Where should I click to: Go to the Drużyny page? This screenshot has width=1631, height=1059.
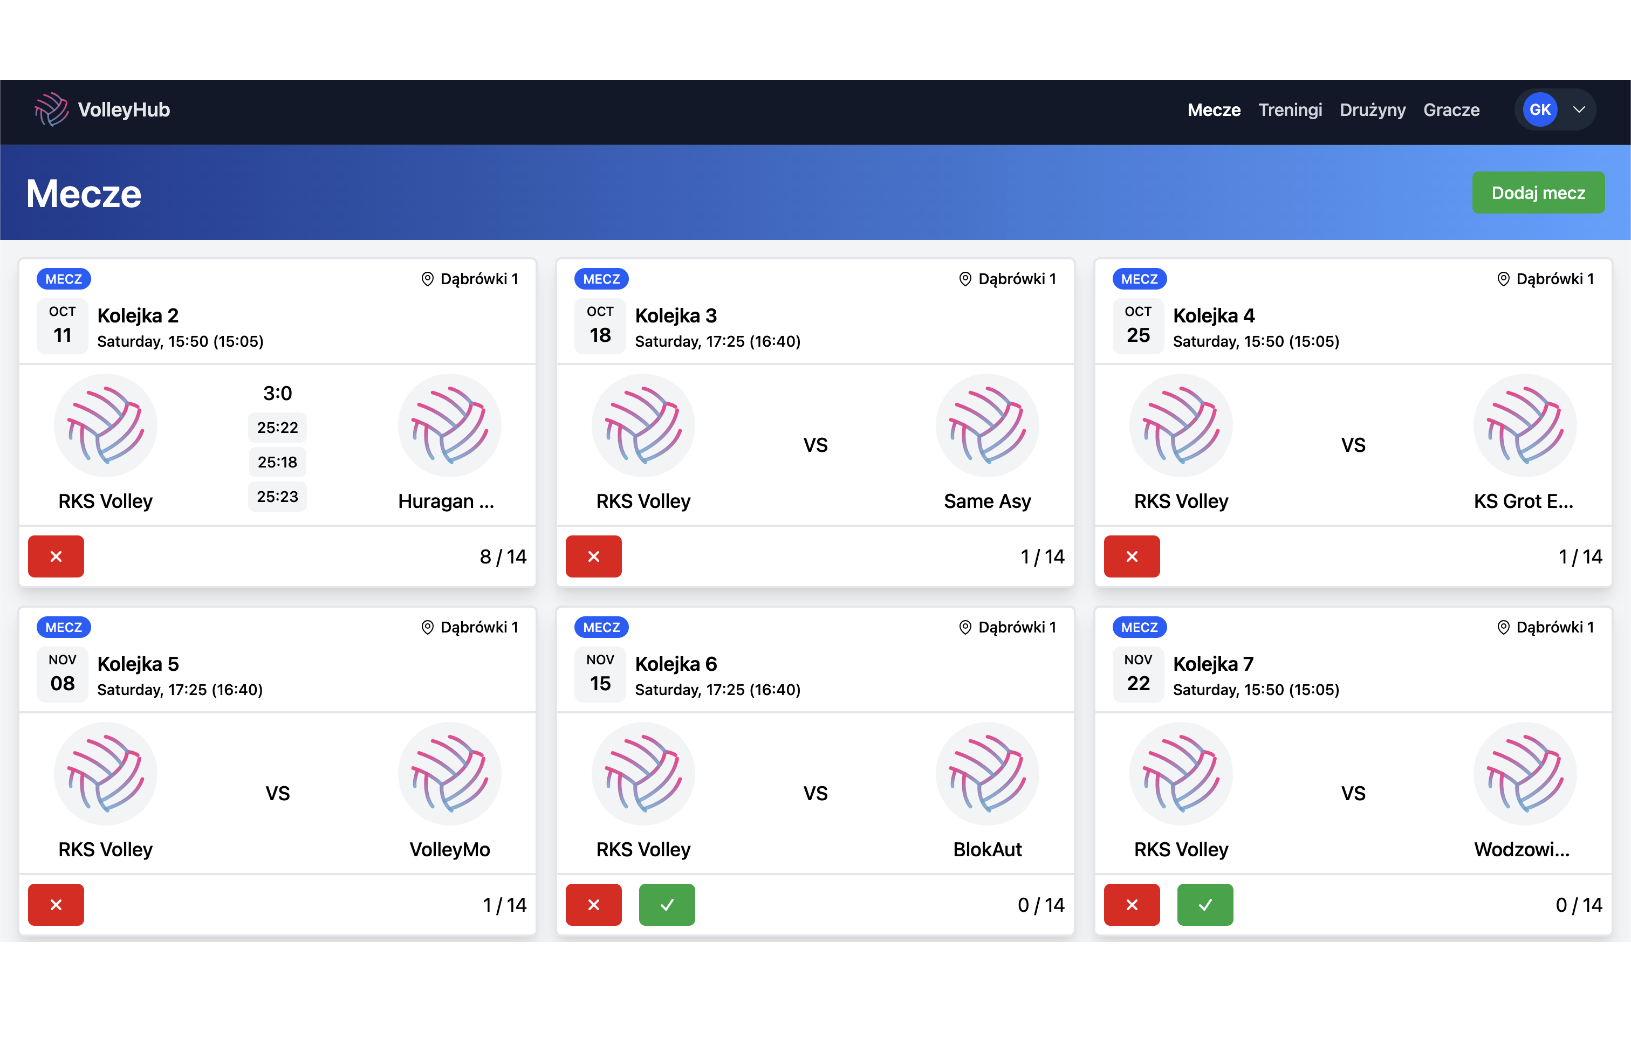click(x=1372, y=109)
